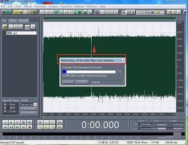Screen dimensions: 188x145
Task: Click the red record button
Action: click(x=29, y=127)
